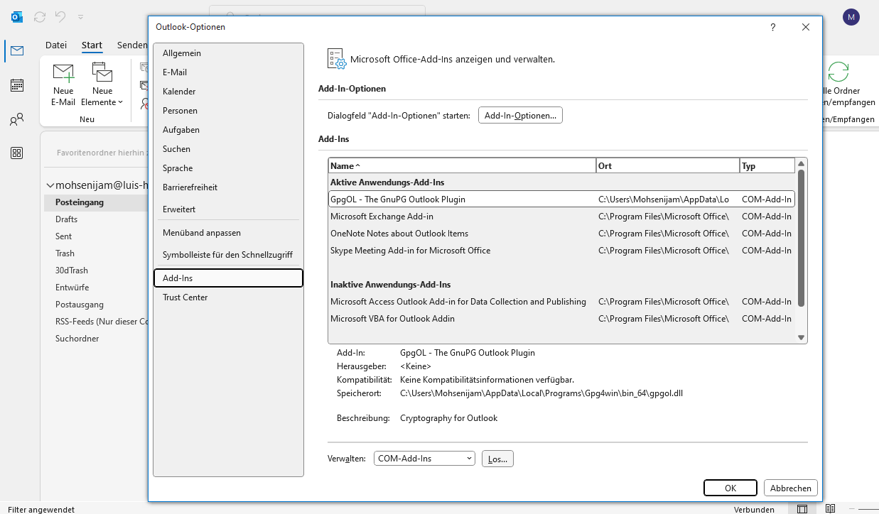Click the Add-Ins gear icon in dialog header
This screenshot has height=514, width=879.
(x=337, y=59)
